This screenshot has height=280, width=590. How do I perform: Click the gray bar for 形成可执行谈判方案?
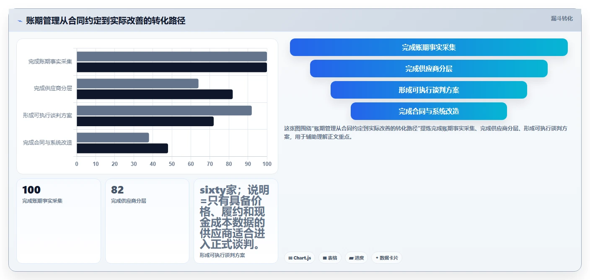tap(164, 110)
